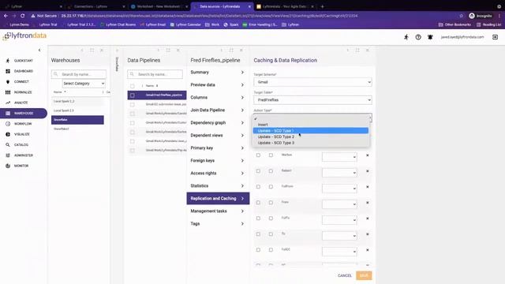Tick the second checkbox in the Mailbox row
Screen dimensions: 505x284
click(271, 155)
